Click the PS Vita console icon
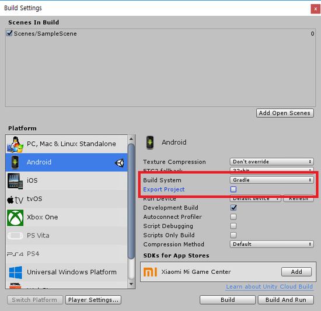The width and height of the screenshot is (321, 311). [x=15, y=236]
